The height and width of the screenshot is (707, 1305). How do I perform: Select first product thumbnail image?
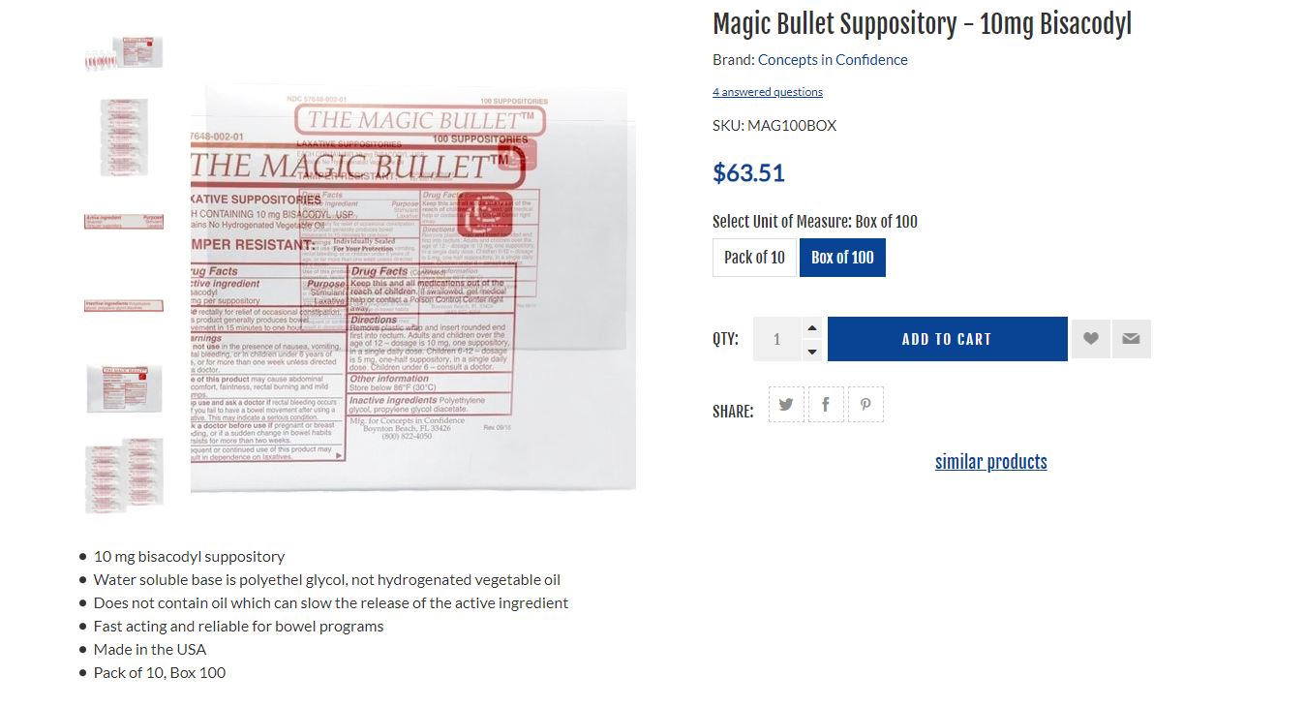click(124, 52)
